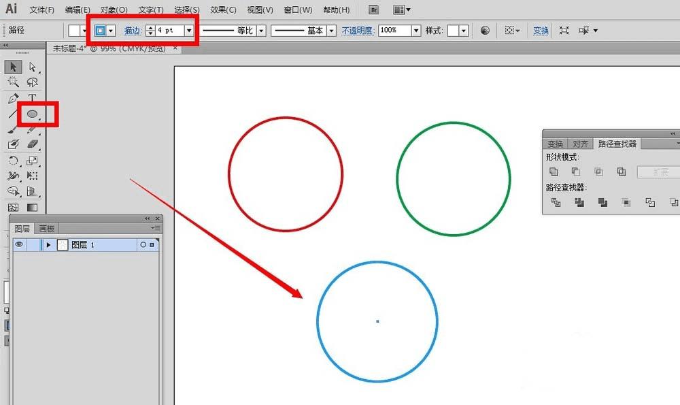
Task: Open the 窗口(W) menu
Action: click(298, 10)
